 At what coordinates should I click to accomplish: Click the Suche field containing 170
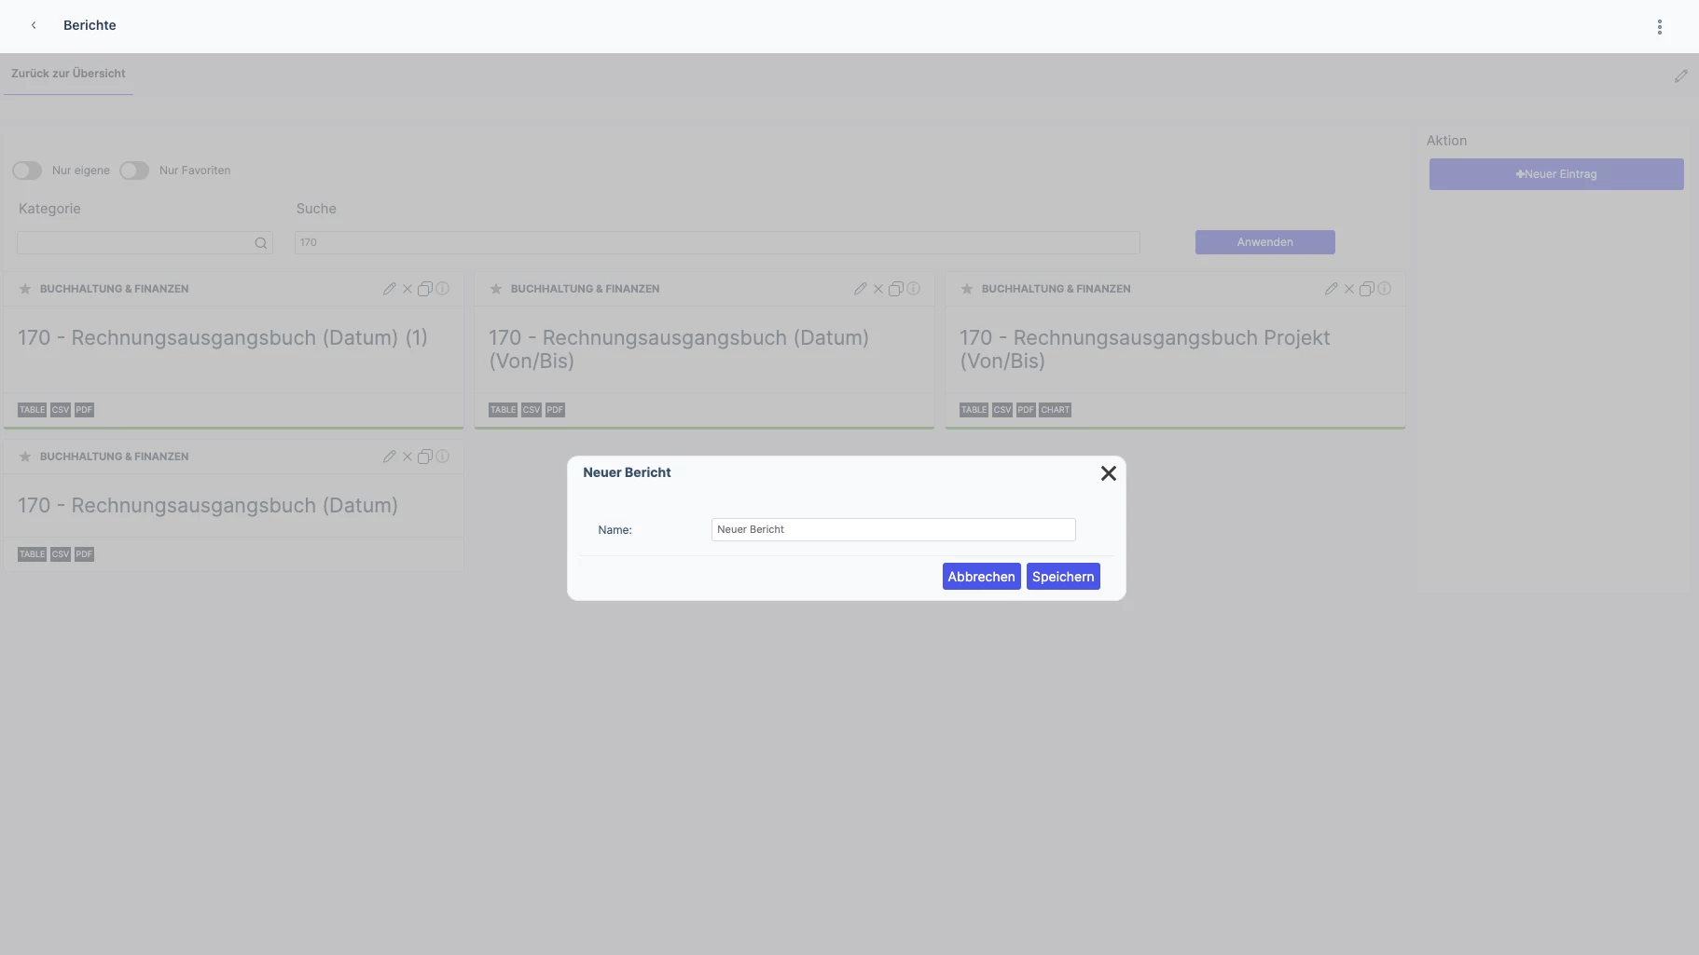click(x=717, y=242)
